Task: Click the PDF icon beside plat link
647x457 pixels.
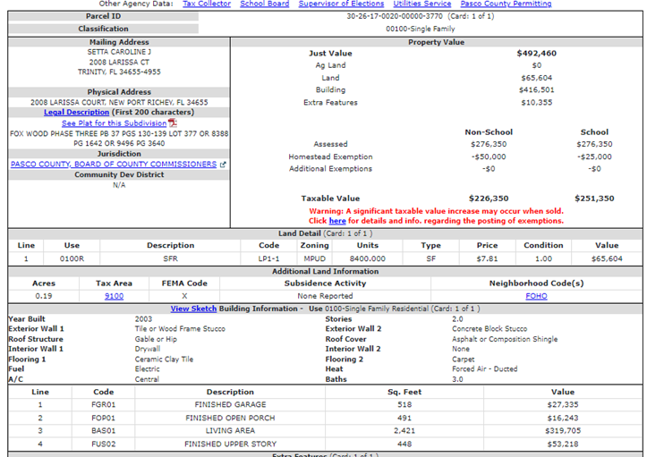Action: point(173,123)
